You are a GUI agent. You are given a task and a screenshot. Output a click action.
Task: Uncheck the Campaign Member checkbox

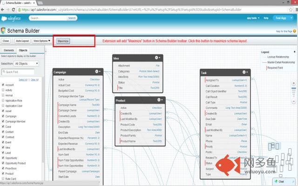pos(3,121)
